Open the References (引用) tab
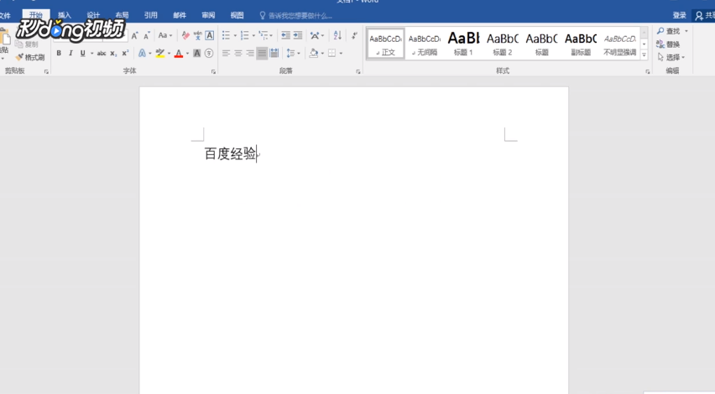The width and height of the screenshot is (715, 394). pyautogui.click(x=150, y=15)
